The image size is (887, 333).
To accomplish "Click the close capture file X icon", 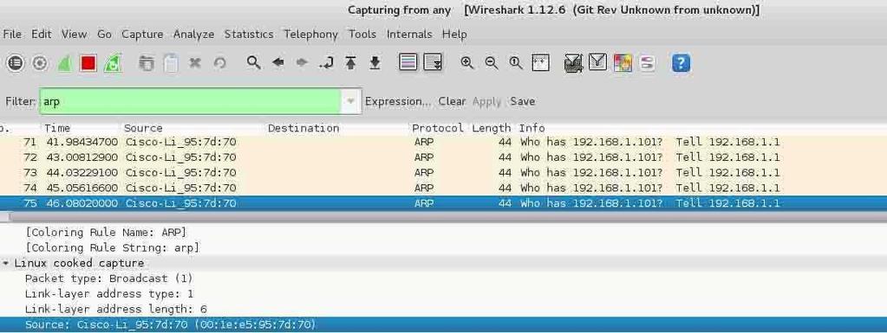I will pyautogui.click(x=195, y=63).
